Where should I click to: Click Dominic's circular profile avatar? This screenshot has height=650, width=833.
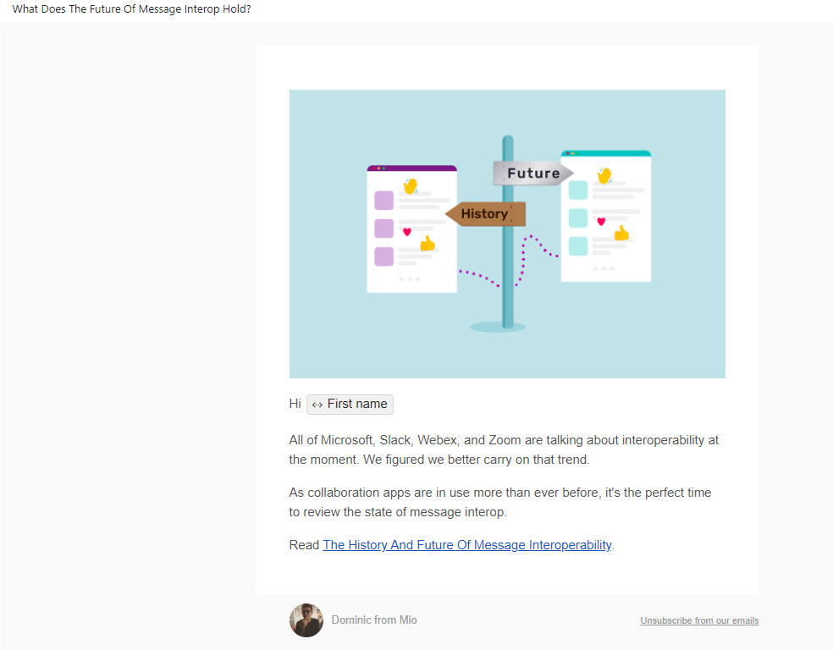[x=306, y=620]
